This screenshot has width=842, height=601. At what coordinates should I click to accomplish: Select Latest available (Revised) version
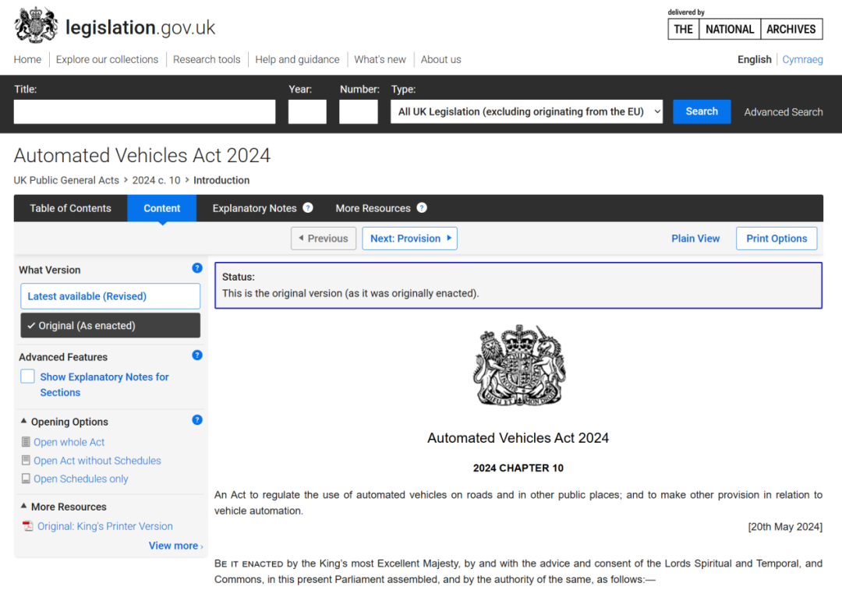pyautogui.click(x=110, y=296)
